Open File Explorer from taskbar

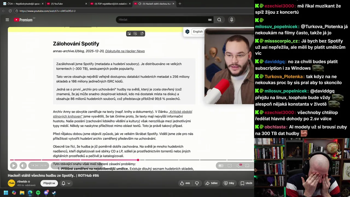click(x=22, y=193)
